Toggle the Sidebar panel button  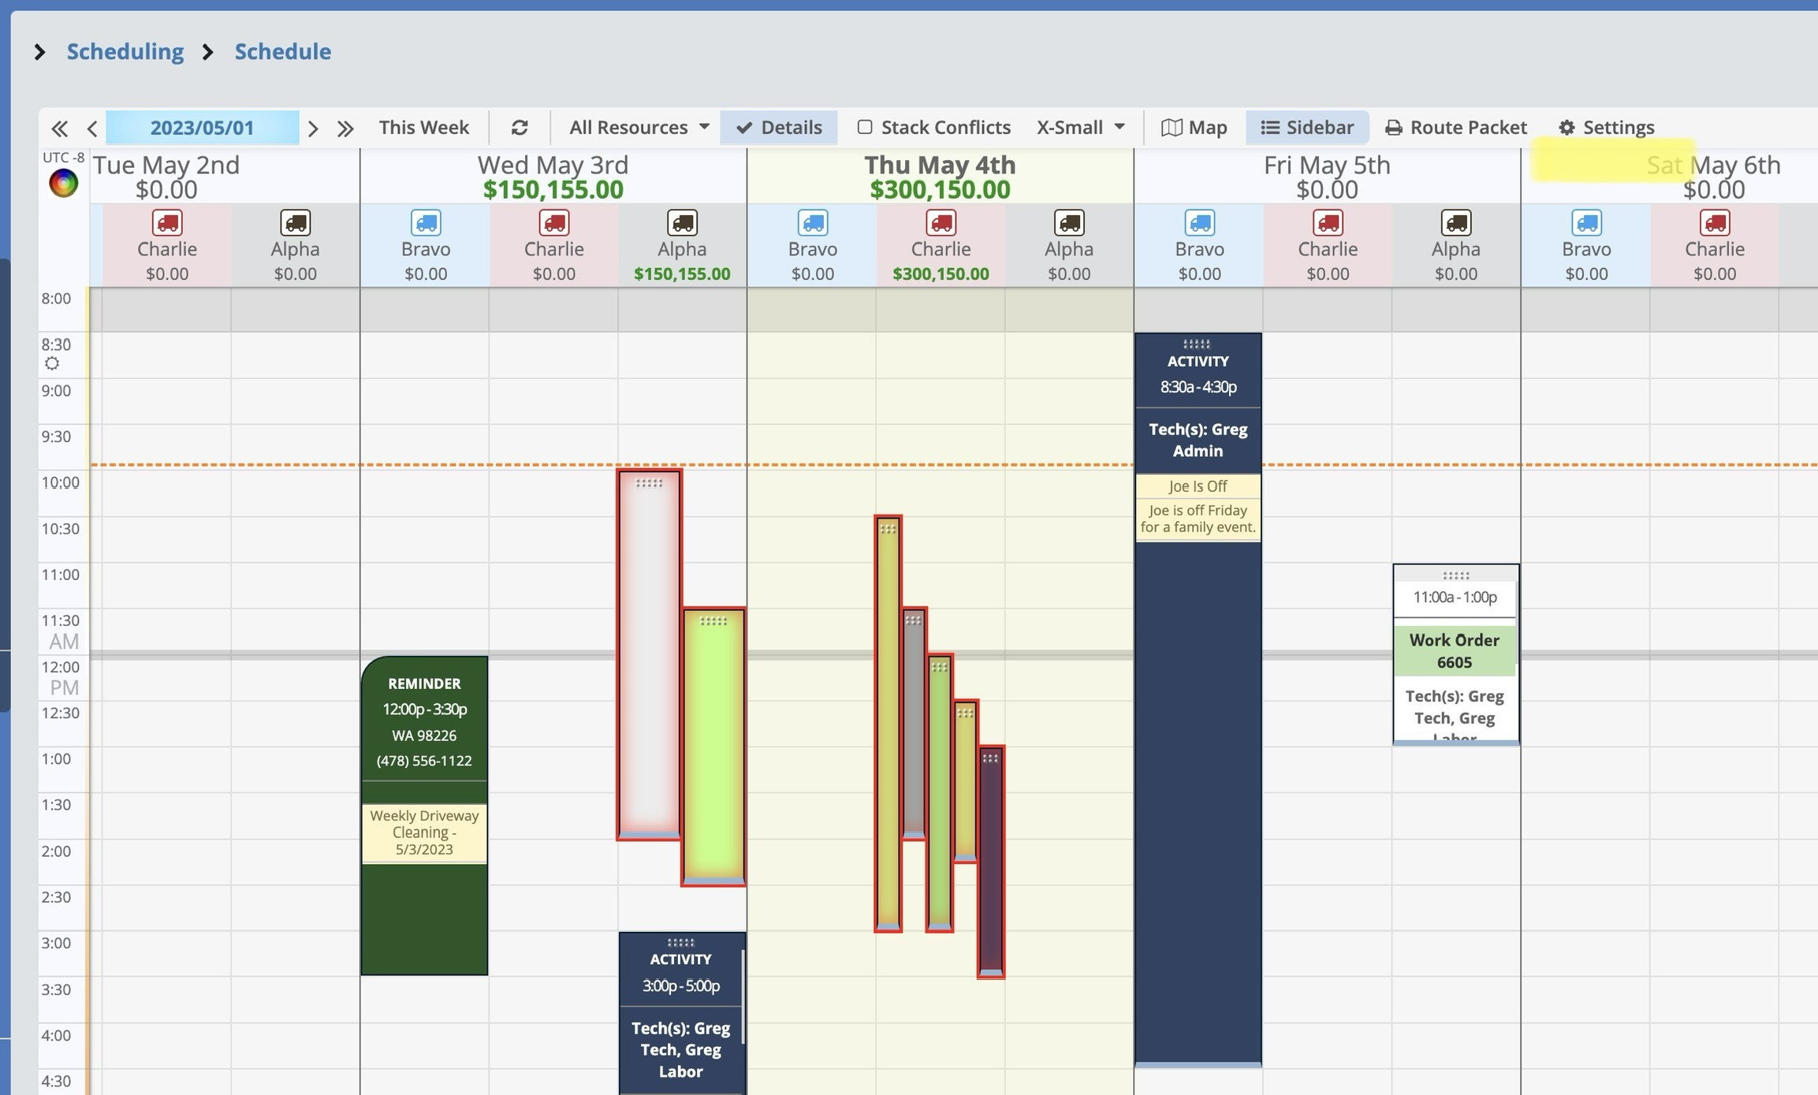coord(1306,128)
